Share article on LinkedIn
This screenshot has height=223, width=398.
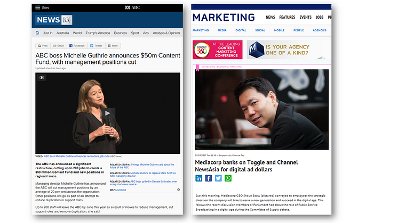click(199, 178)
